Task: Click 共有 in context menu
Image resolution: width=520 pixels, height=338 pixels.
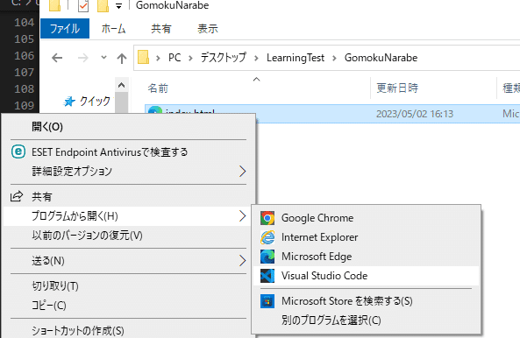Action: point(126,197)
